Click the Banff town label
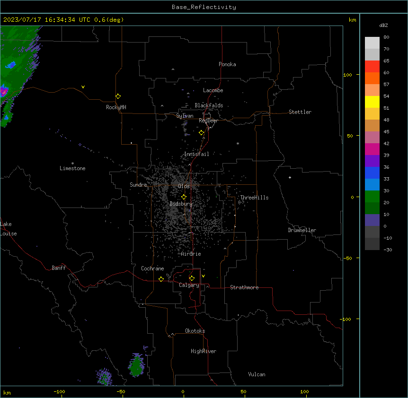Image resolution: width=408 pixels, height=398 pixels. [59, 268]
